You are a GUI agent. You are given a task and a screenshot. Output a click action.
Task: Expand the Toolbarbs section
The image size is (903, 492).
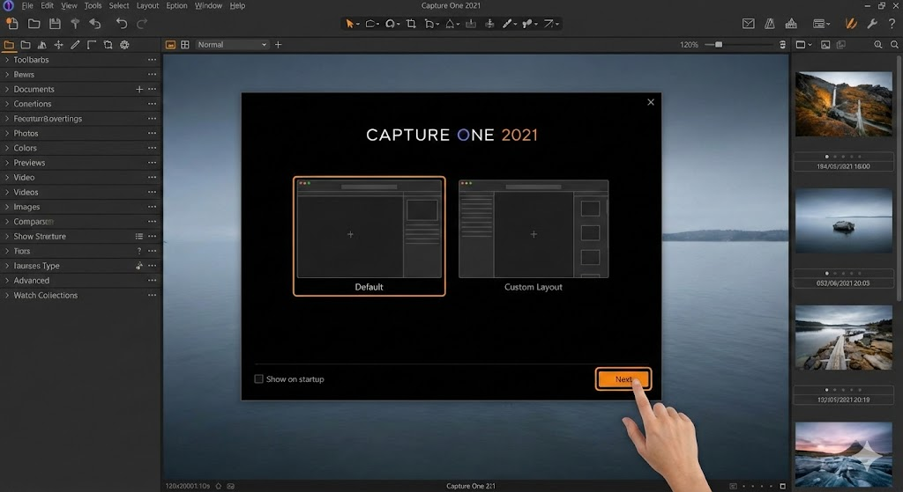click(7, 60)
